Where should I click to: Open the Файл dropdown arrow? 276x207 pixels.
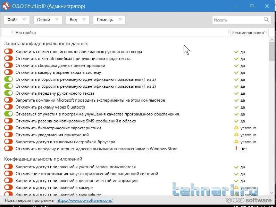pyautogui.click(x=24, y=19)
